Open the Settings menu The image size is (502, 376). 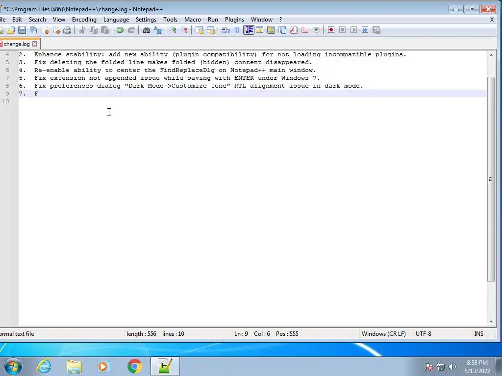coord(146,20)
